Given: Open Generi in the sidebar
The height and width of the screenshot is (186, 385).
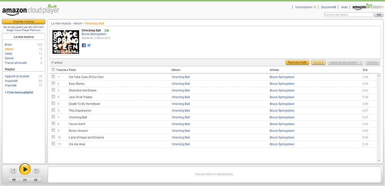Looking at the screenshot, I should point(9,58).
